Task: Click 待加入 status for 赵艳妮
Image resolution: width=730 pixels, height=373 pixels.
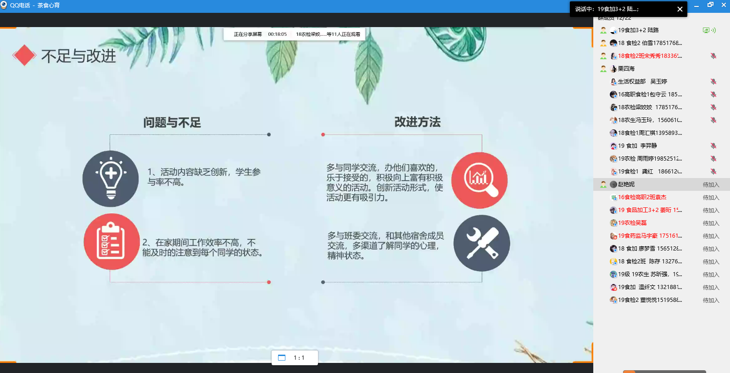Action: [711, 185]
